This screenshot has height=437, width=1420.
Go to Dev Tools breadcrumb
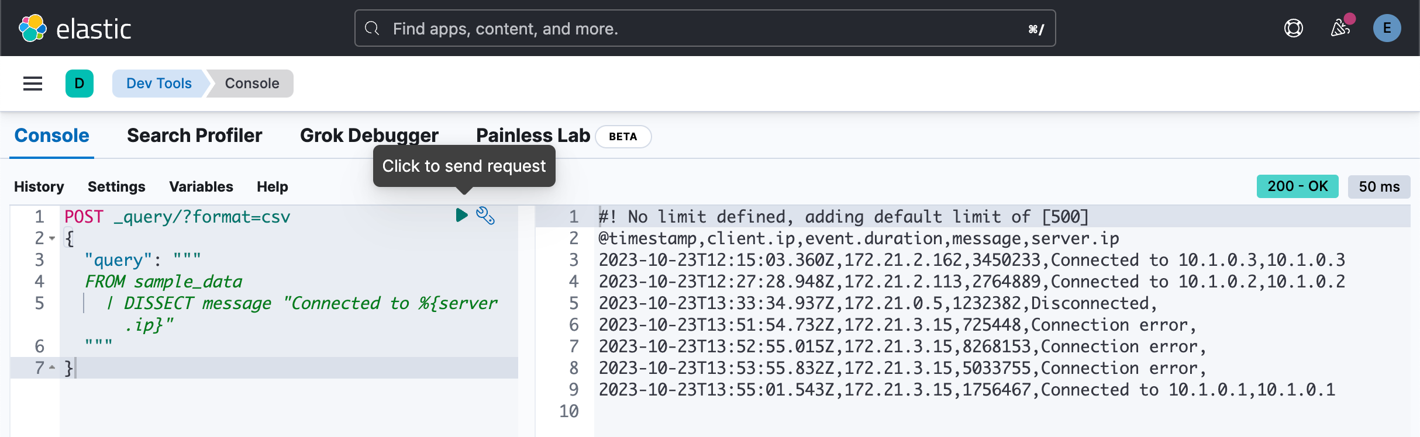(x=159, y=84)
